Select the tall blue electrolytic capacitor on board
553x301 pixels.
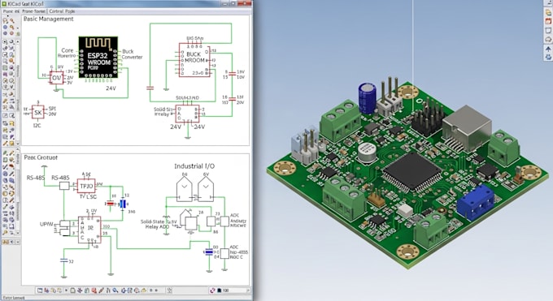click(367, 98)
